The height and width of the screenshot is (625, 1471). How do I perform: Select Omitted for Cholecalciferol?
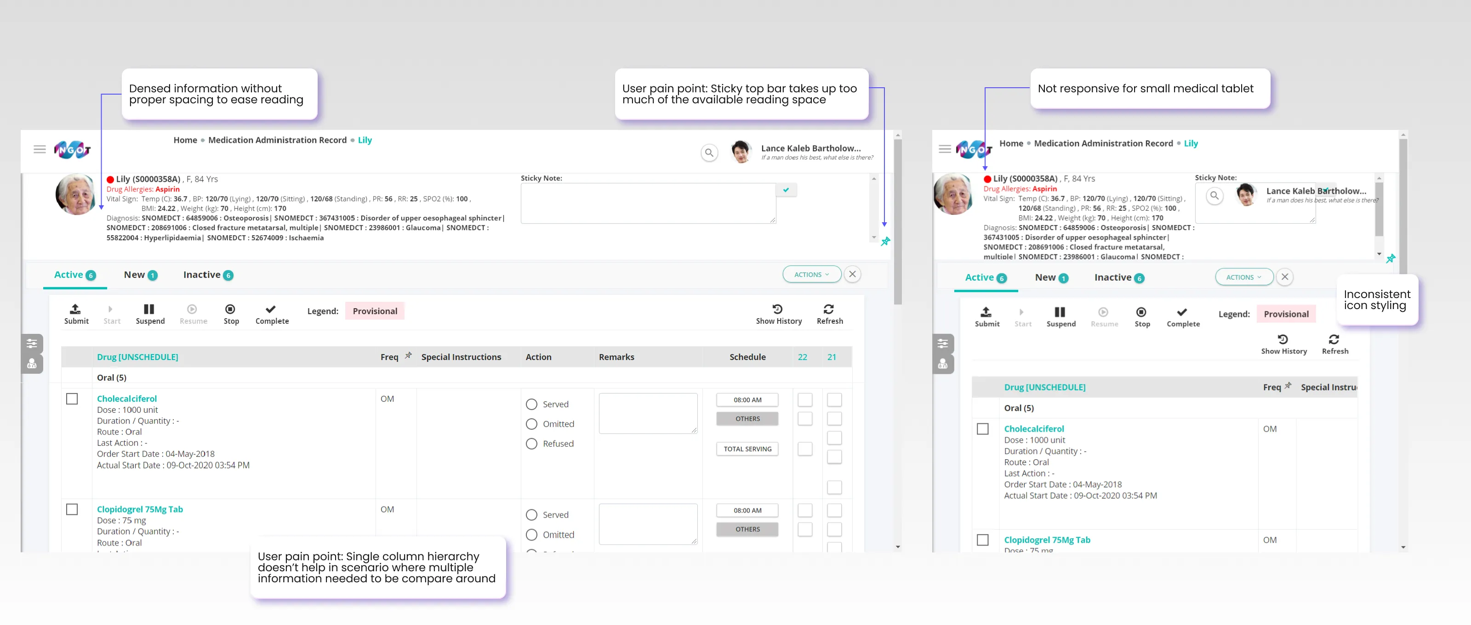pos(532,424)
